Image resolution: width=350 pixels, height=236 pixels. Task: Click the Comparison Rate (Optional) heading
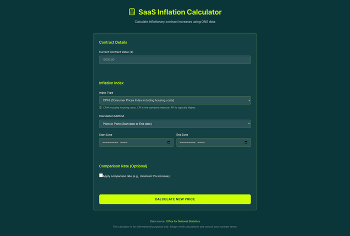coord(123,166)
